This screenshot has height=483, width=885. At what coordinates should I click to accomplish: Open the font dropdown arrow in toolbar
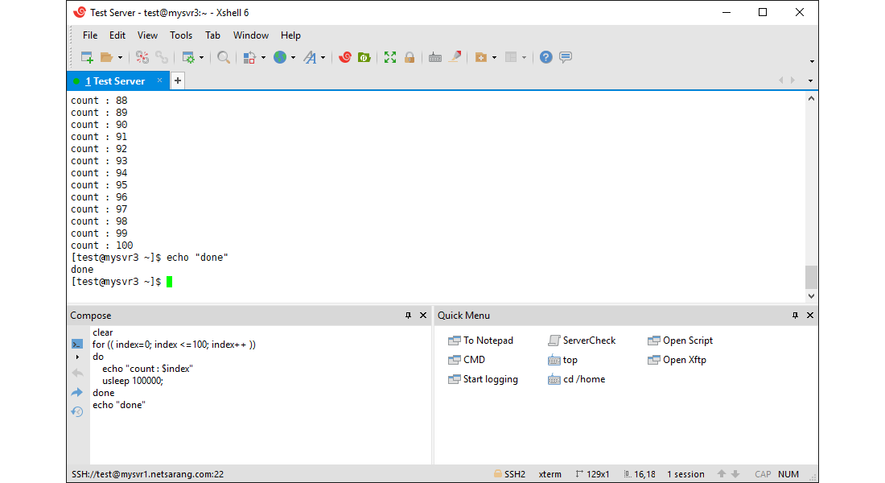coord(323,58)
